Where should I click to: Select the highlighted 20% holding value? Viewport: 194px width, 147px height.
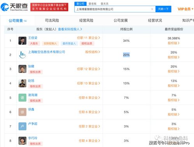coord(126,55)
